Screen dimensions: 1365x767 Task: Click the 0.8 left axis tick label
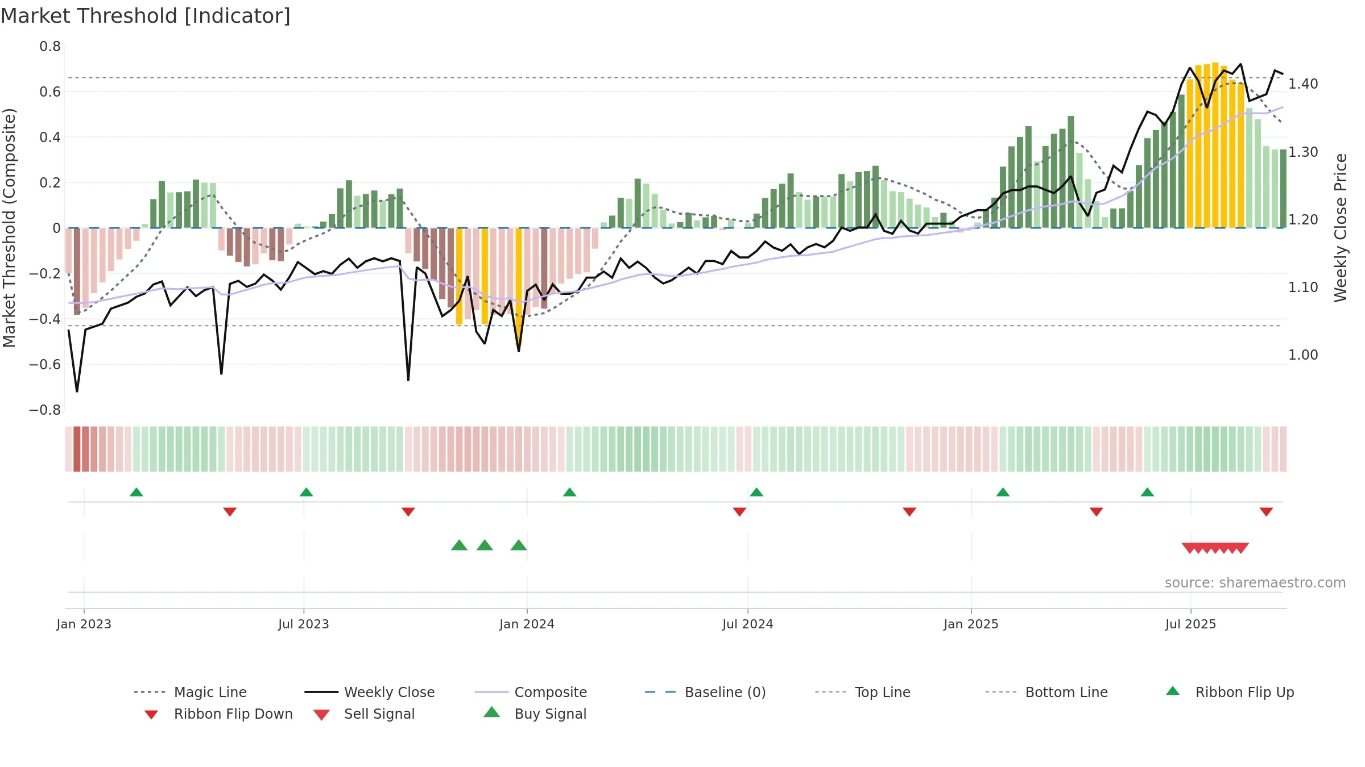point(50,47)
